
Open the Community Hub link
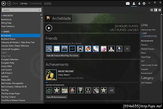coord(148,30)
